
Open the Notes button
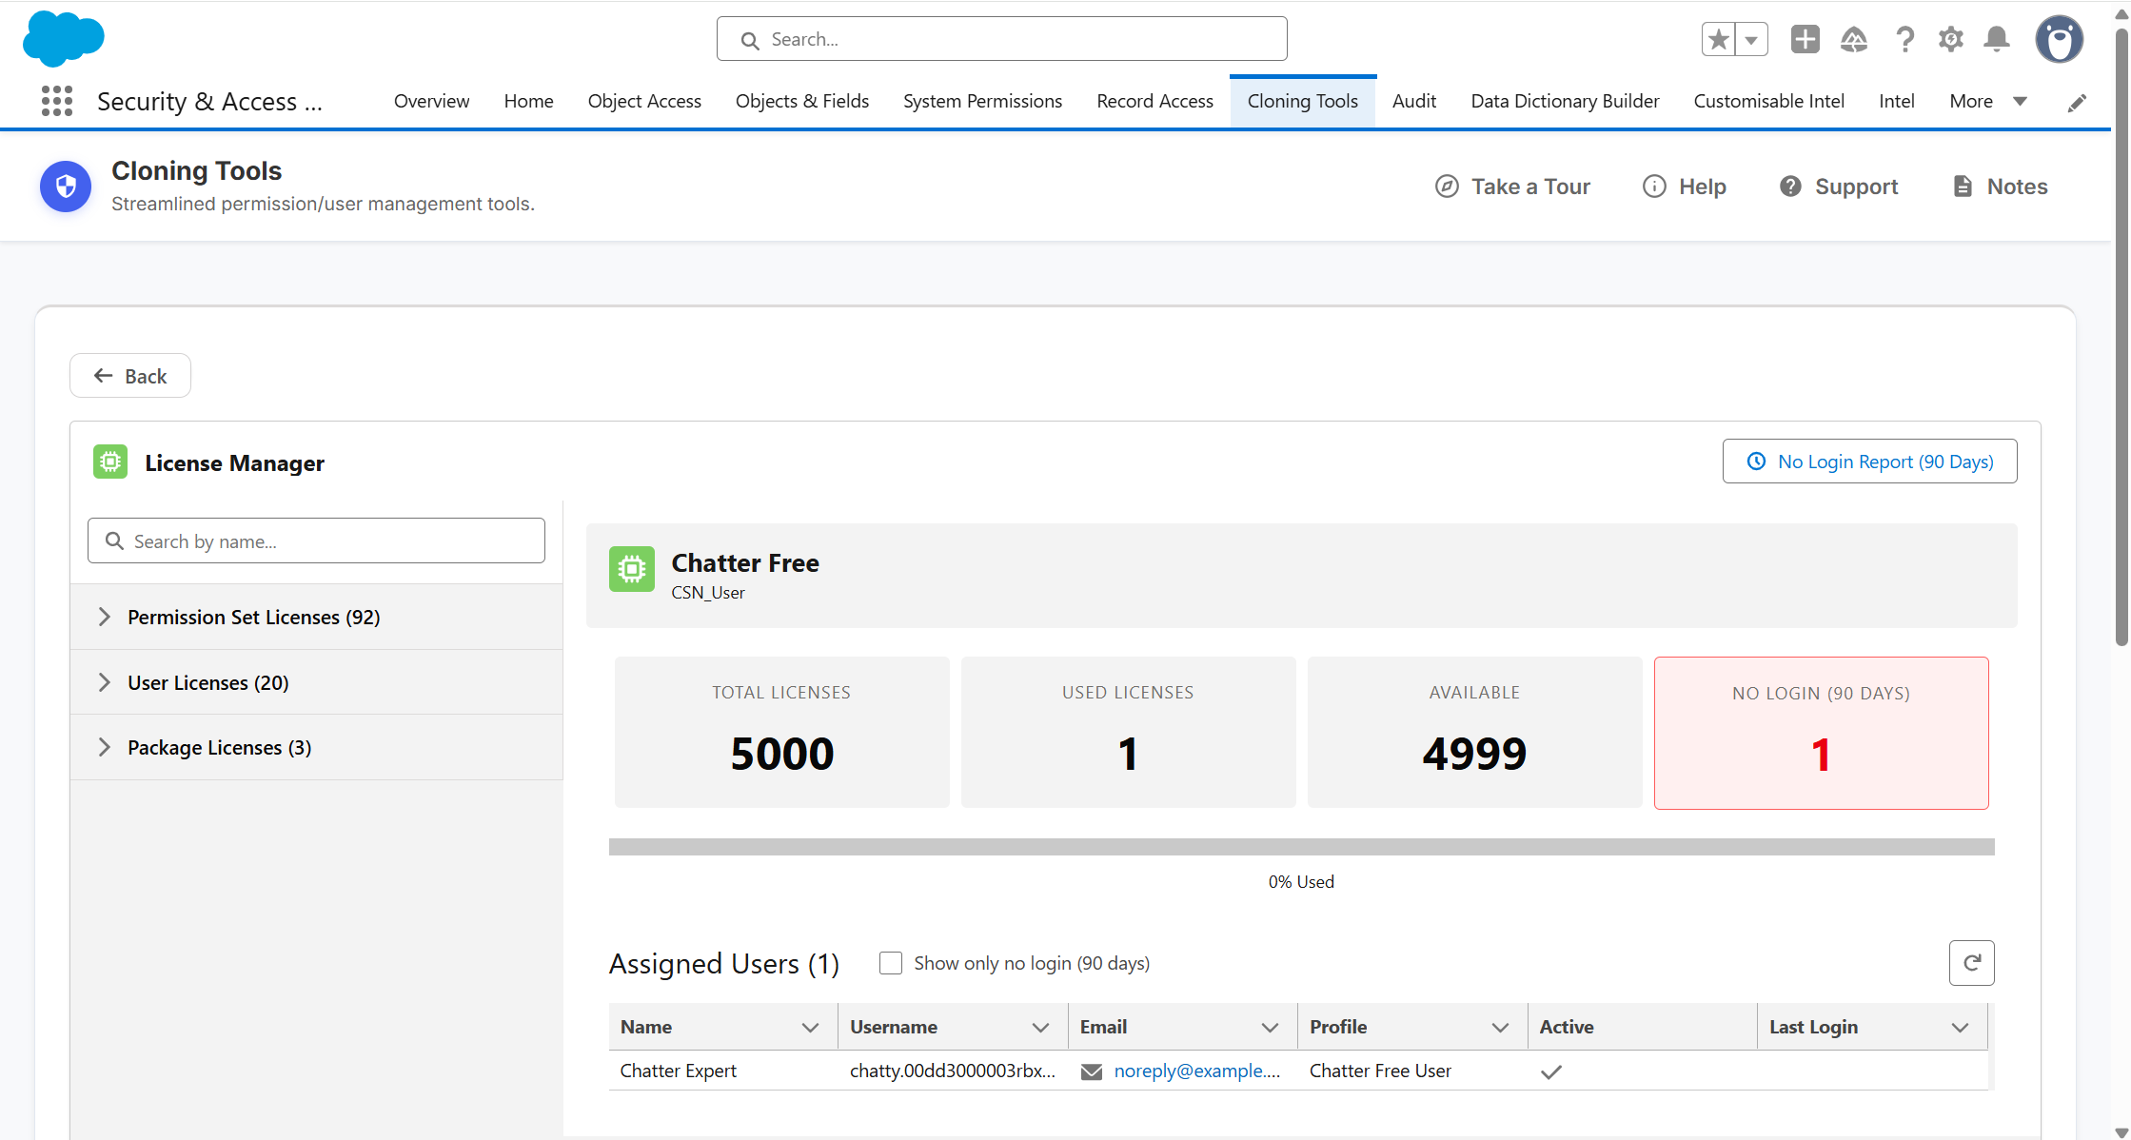(2000, 187)
